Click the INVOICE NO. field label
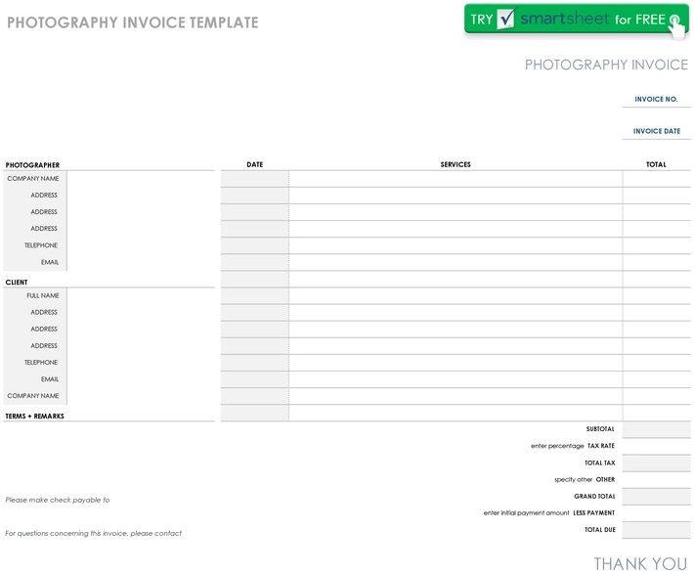The height and width of the screenshot is (573, 694). [x=656, y=99]
